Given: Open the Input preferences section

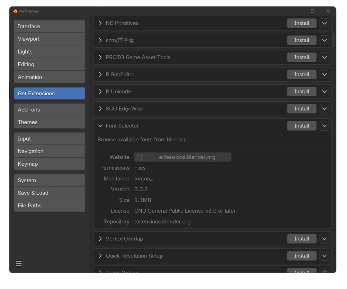Looking at the screenshot, I should (x=49, y=139).
